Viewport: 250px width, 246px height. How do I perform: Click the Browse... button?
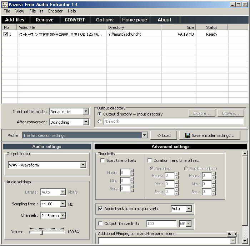point(231,113)
